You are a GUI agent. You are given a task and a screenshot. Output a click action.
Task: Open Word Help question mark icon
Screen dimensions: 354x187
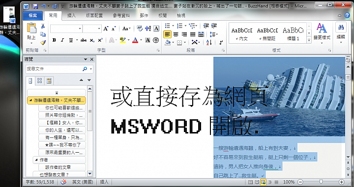(x=347, y=15)
